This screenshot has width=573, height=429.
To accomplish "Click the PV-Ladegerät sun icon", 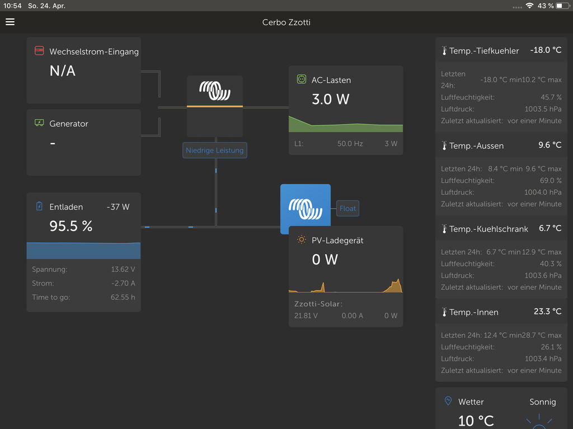I will [302, 240].
